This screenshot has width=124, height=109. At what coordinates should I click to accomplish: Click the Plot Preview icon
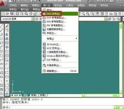click(x=22, y=14)
